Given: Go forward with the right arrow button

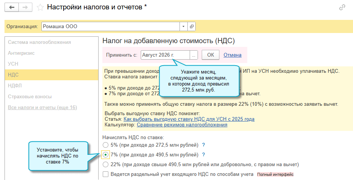Looking at the screenshot, I should tap(26, 7).
